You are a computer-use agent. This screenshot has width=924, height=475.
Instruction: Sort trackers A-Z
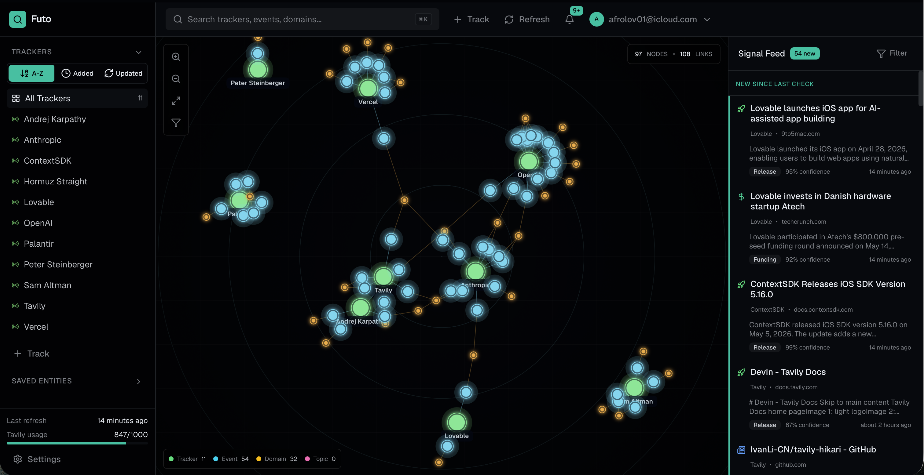pos(31,73)
